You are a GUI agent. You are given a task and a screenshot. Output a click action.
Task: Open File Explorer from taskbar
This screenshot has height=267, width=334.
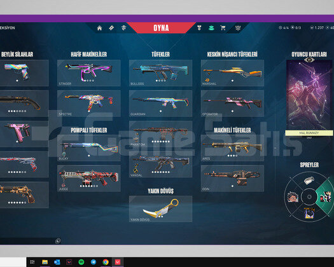[x=45, y=262]
